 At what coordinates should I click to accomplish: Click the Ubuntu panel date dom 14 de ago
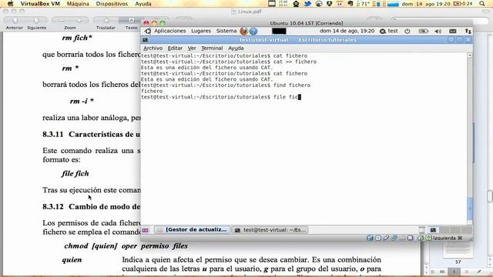click(347, 31)
